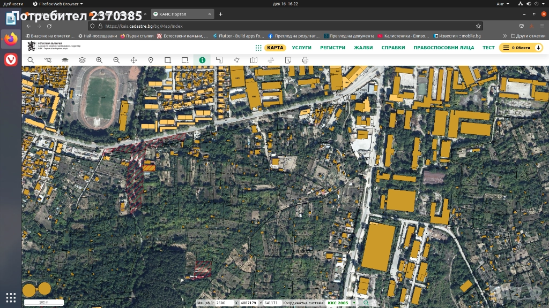The image size is (549, 308).
Task: Click the ПРАВОСПОСОБНИ ЛИЦА link
Action: [443, 48]
